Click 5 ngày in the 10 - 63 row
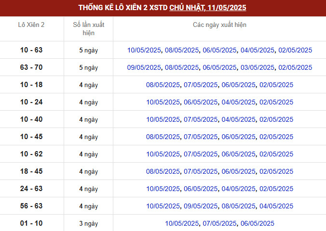This screenshot has height=231, width=326. [x=89, y=50]
